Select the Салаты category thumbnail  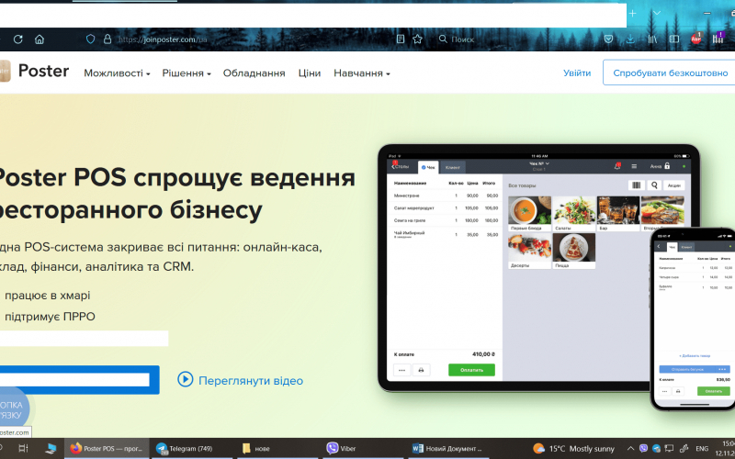coord(573,214)
